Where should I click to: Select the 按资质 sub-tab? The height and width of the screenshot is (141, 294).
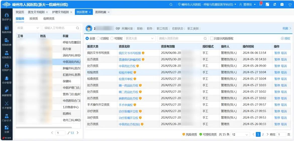click(x=34, y=19)
